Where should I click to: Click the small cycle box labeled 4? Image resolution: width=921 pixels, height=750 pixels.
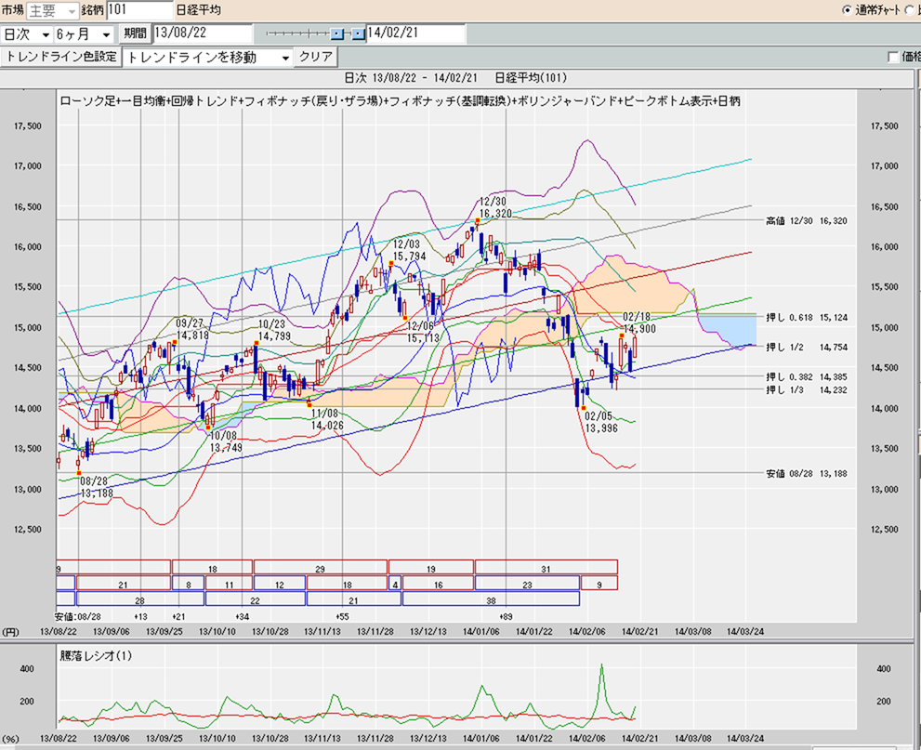(395, 584)
